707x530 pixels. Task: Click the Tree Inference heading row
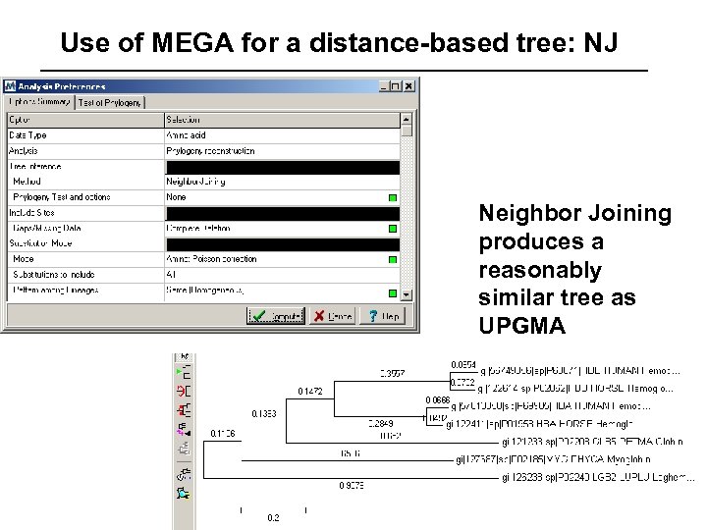tap(204, 167)
